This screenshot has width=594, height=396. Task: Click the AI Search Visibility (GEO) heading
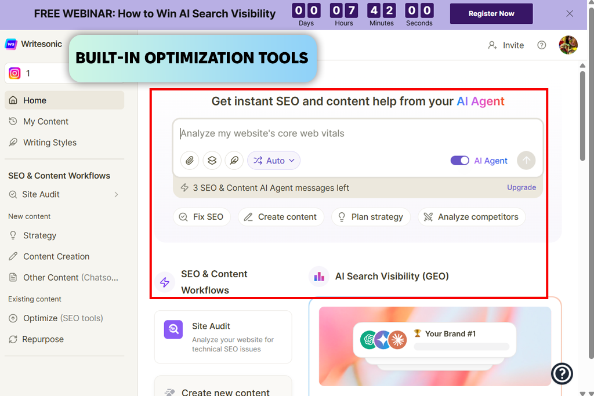point(392,277)
